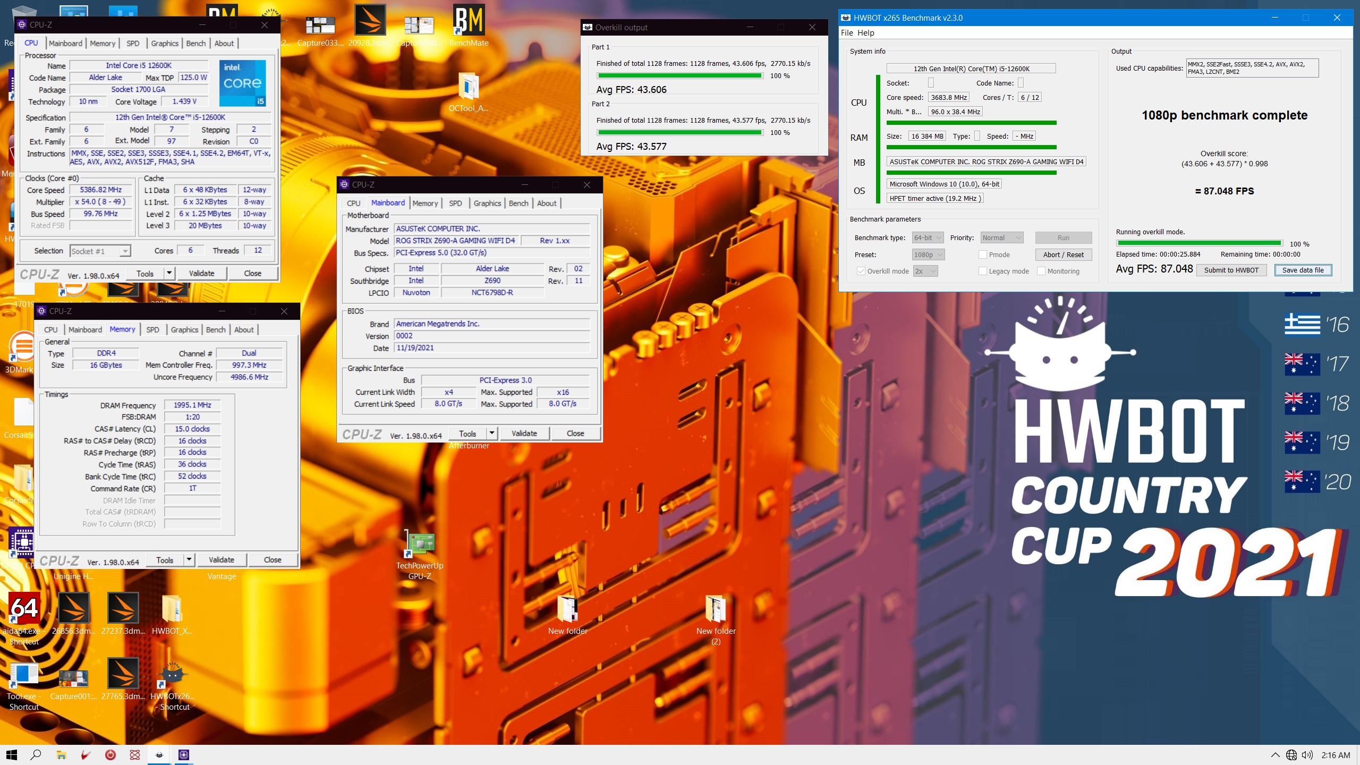Image resolution: width=1360 pixels, height=765 pixels.
Task: Open the 27237.3dm file icon
Action: click(x=123, y=614)
